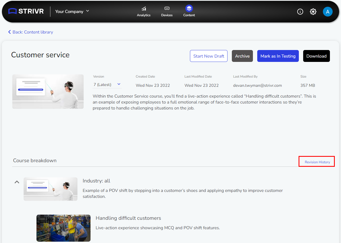The image size is (341, 243).
Task: Click the devan.twyman@strivr.com email
Action: [x=258, y=85]
